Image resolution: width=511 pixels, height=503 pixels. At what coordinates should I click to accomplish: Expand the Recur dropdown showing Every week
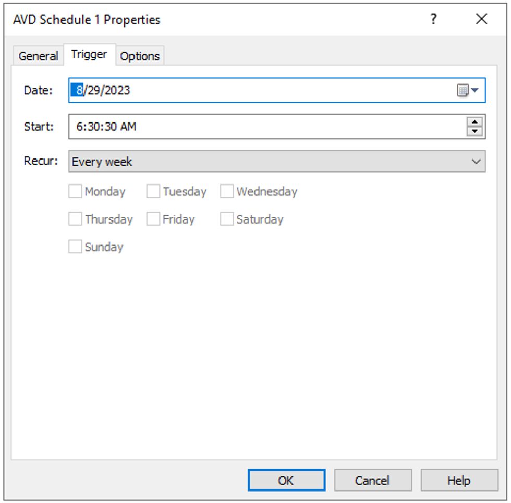pos(277,161)
